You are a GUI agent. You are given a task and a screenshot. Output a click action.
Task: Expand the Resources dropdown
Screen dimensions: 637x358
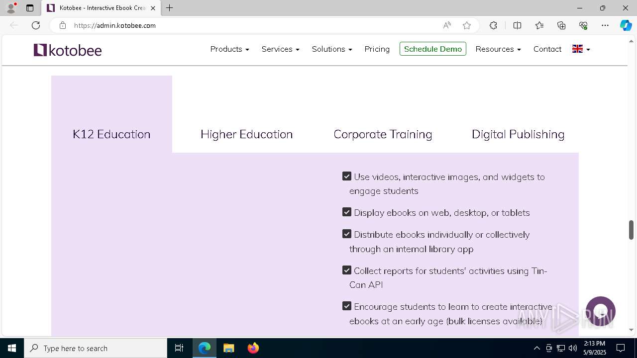[498, 49]
